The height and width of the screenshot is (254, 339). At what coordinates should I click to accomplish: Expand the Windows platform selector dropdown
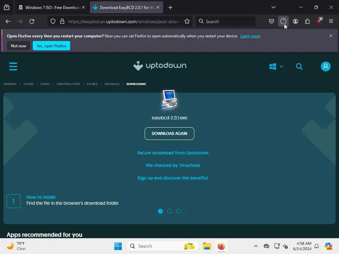pos(276,66)
